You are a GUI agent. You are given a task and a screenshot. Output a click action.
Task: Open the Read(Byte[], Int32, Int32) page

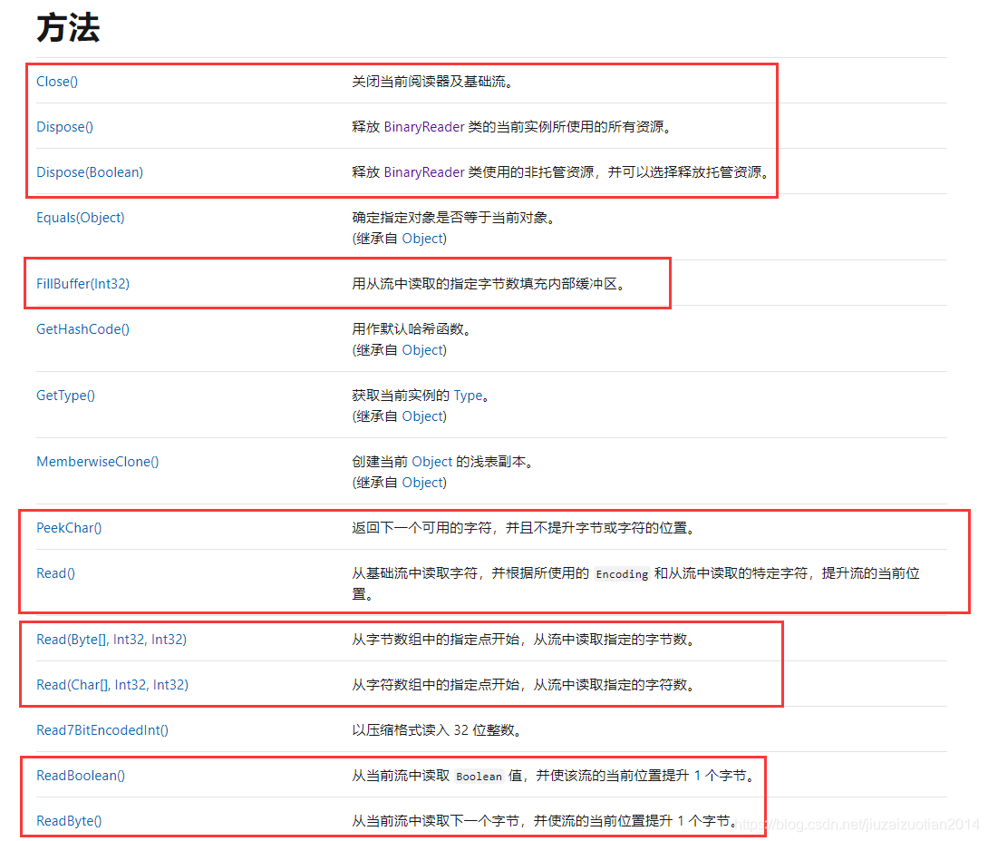click(x=111, y=640)
